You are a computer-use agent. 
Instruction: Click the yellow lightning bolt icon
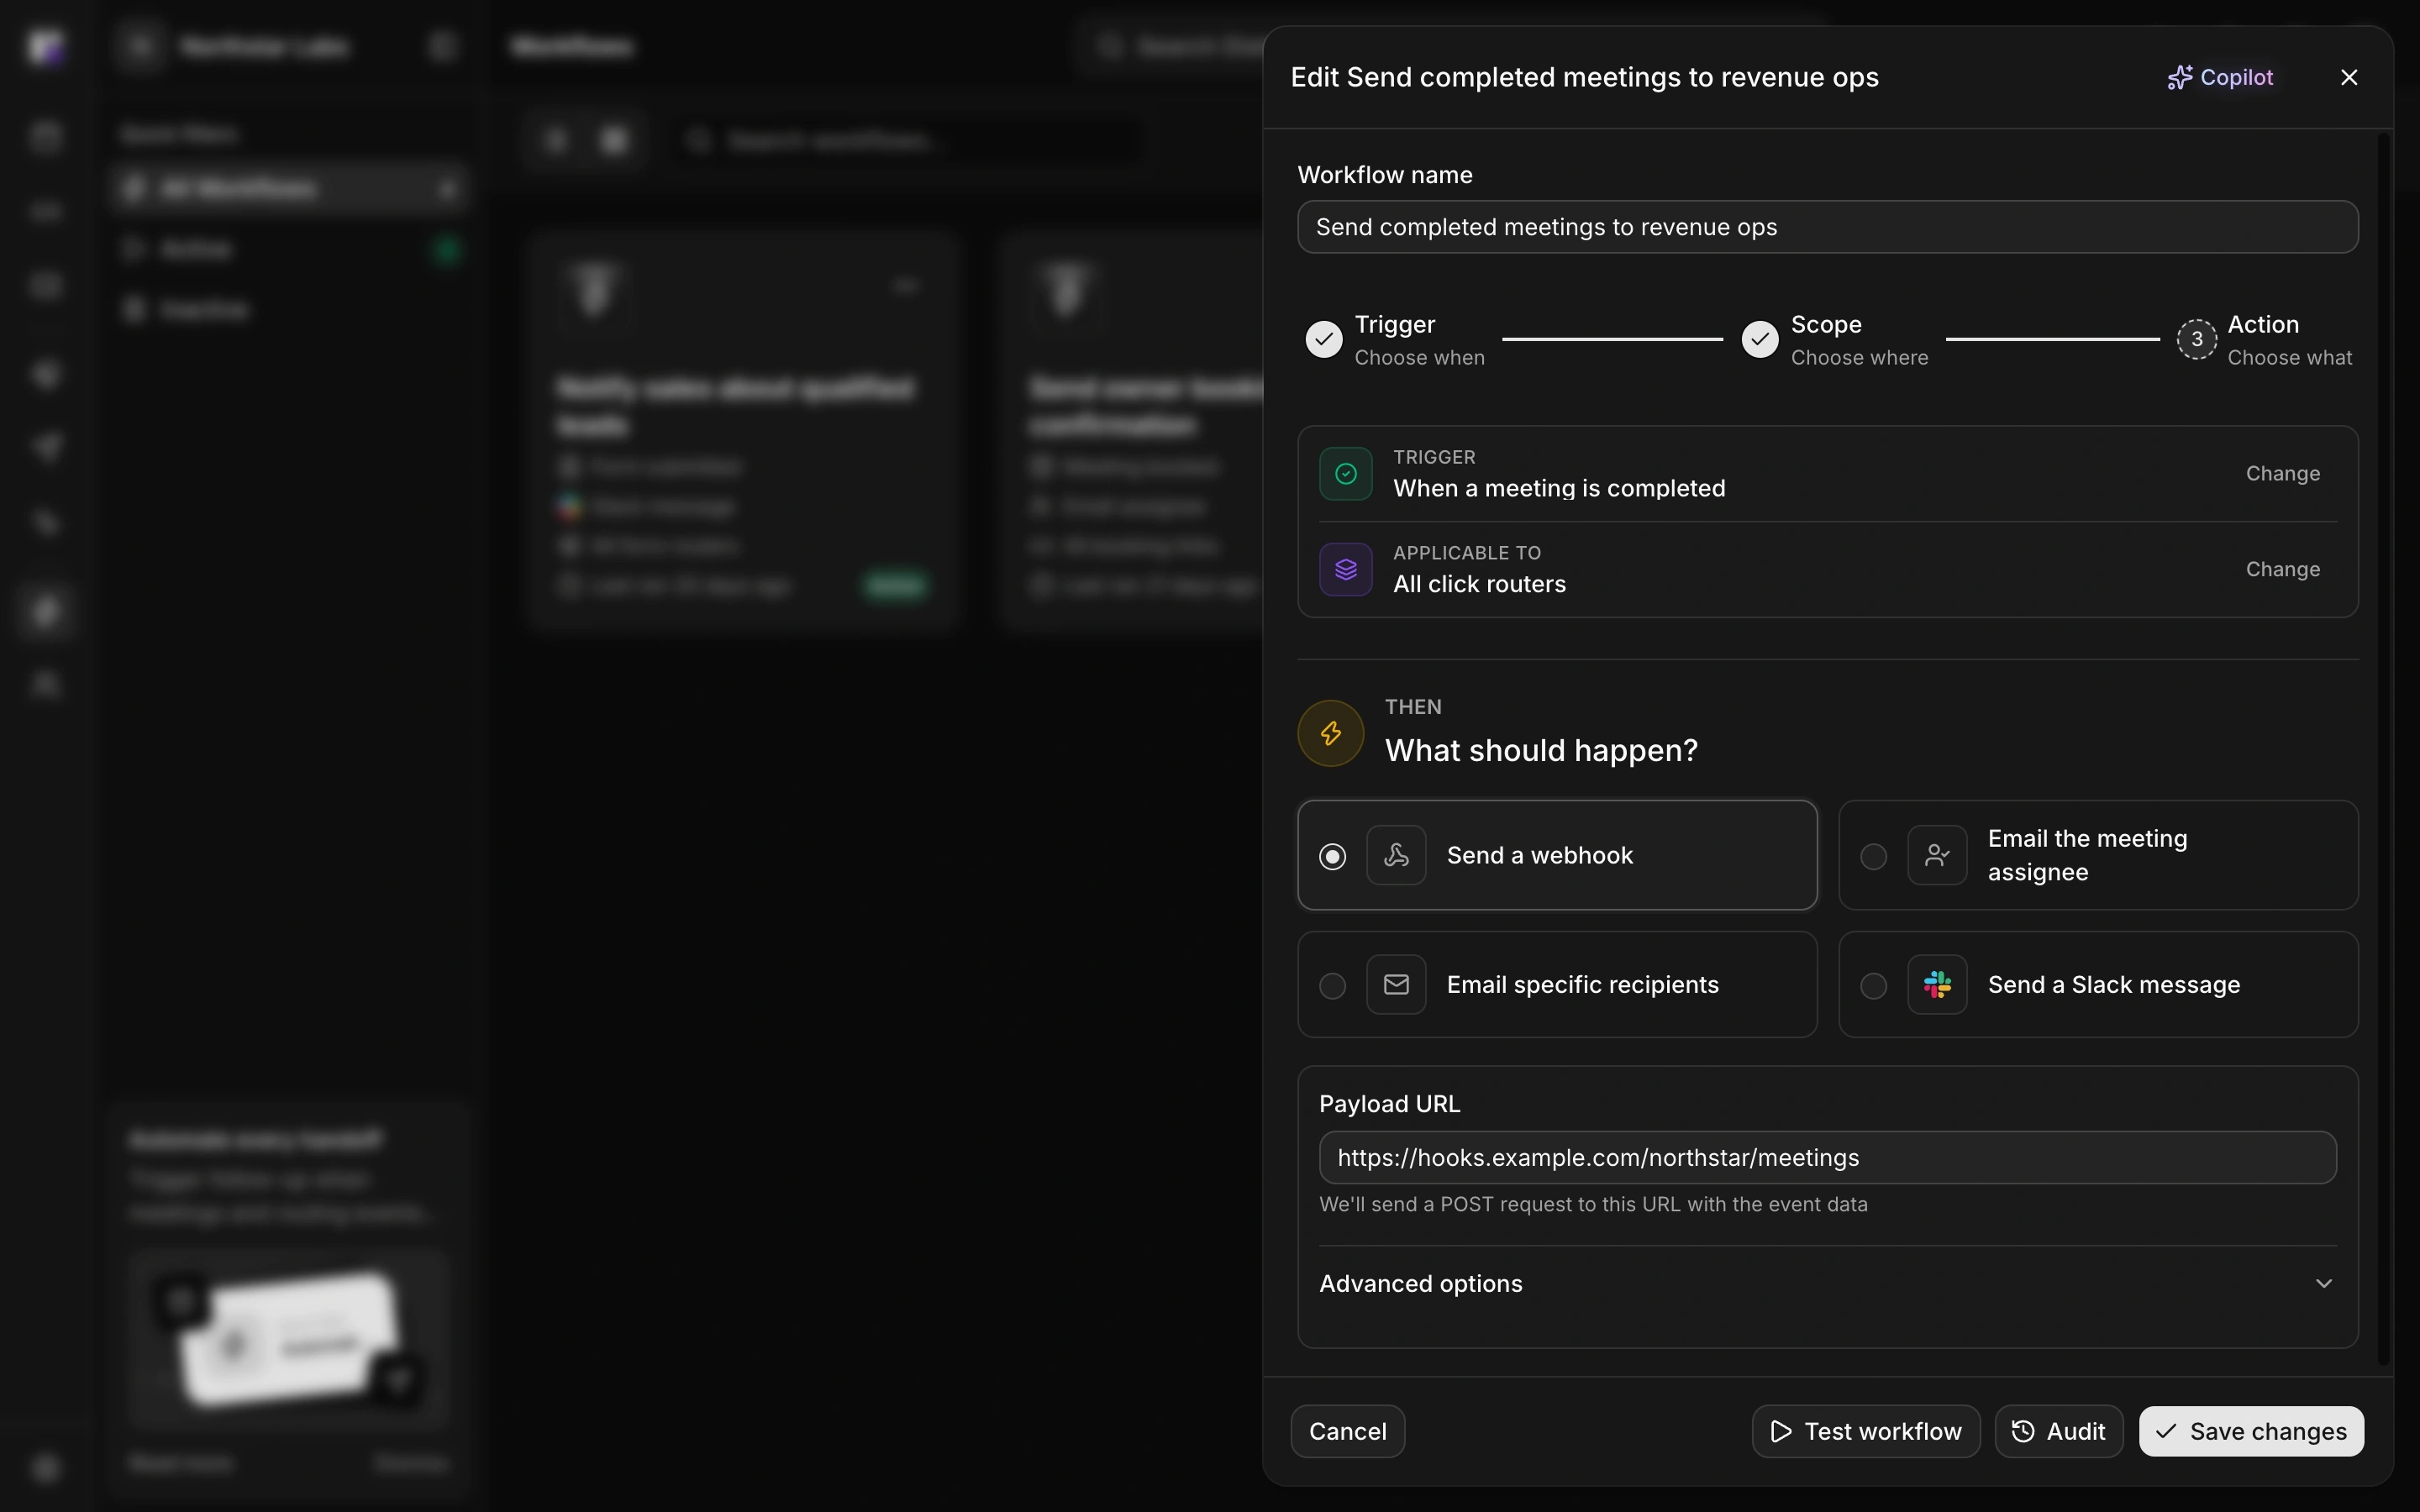[x=1330, y=733]
